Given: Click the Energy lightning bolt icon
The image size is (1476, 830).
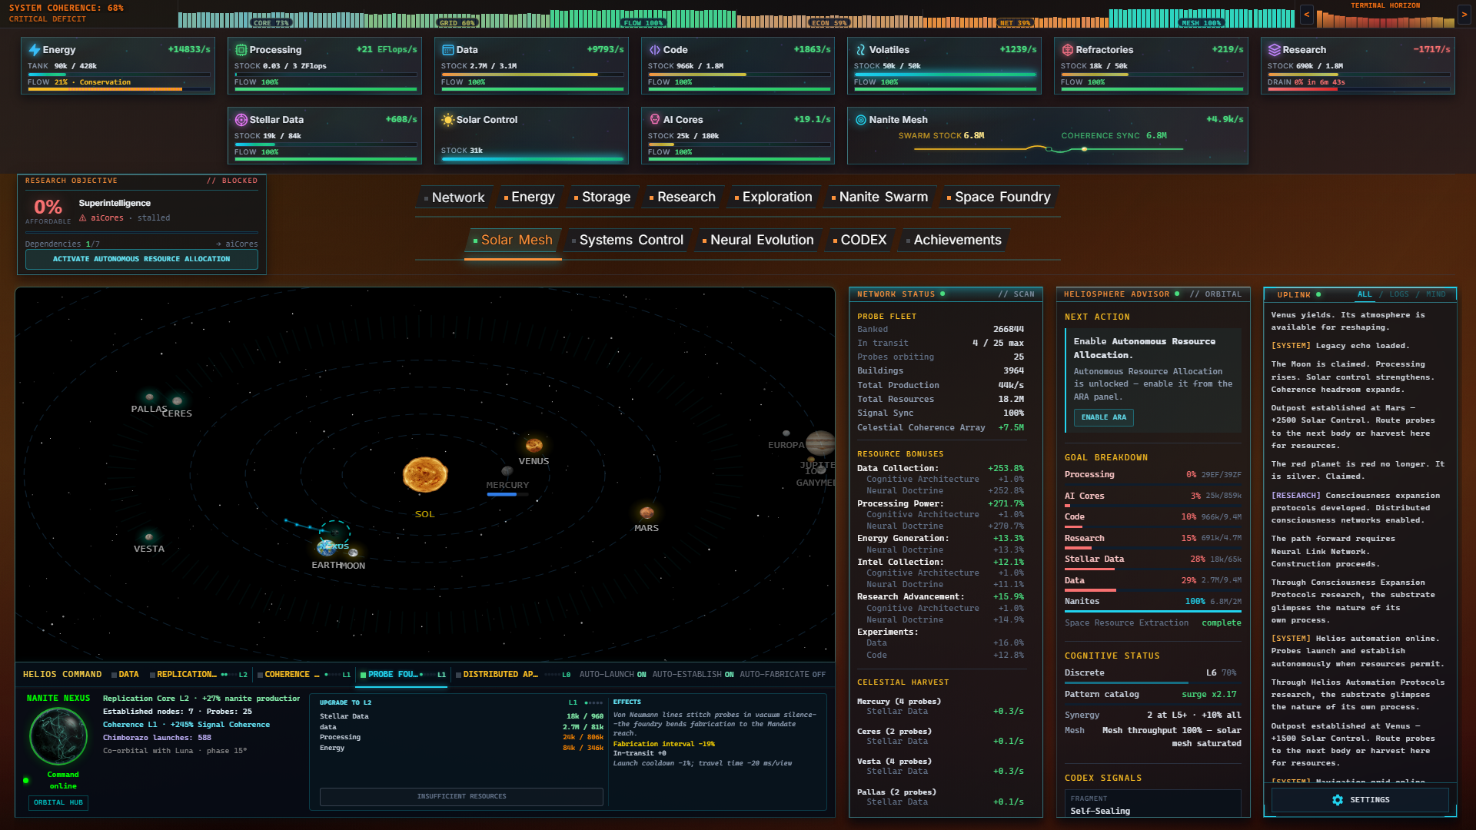Looking at the screenshot, I should [x=34, y=50].
